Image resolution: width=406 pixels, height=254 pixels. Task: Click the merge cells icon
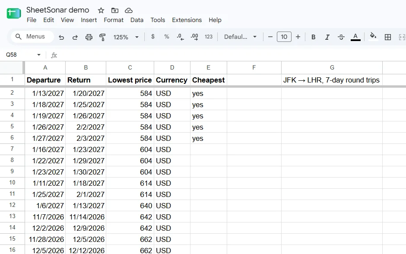click(402, 37)
